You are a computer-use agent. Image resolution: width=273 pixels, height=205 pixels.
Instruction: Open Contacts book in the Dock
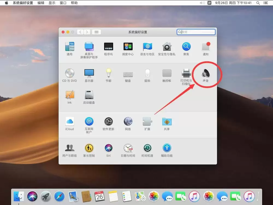[86, 196]
